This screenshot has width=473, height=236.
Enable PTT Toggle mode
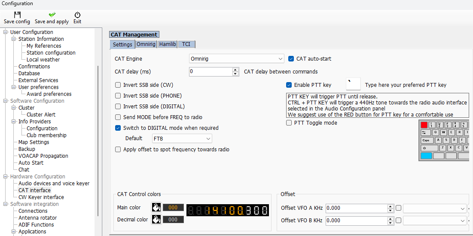coord(289,123)
